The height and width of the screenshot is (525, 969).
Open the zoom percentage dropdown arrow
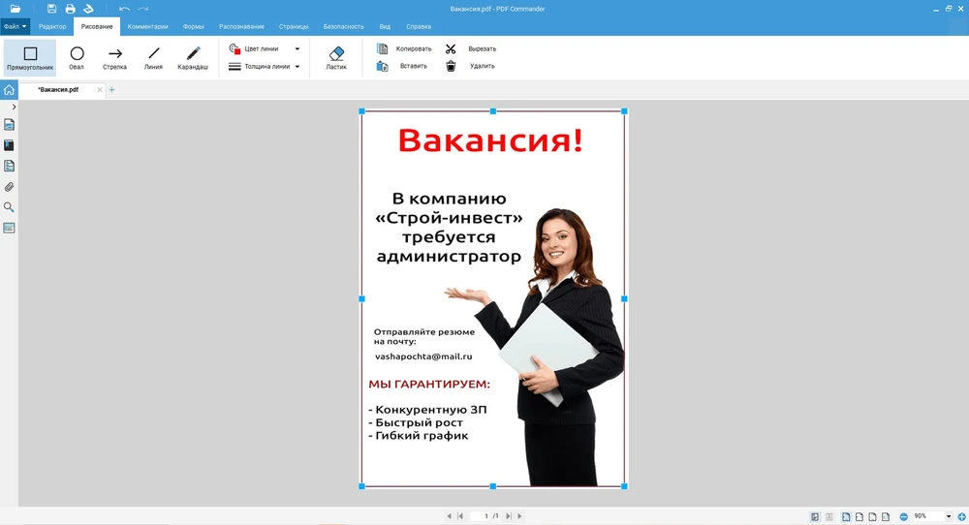[949, 516]
